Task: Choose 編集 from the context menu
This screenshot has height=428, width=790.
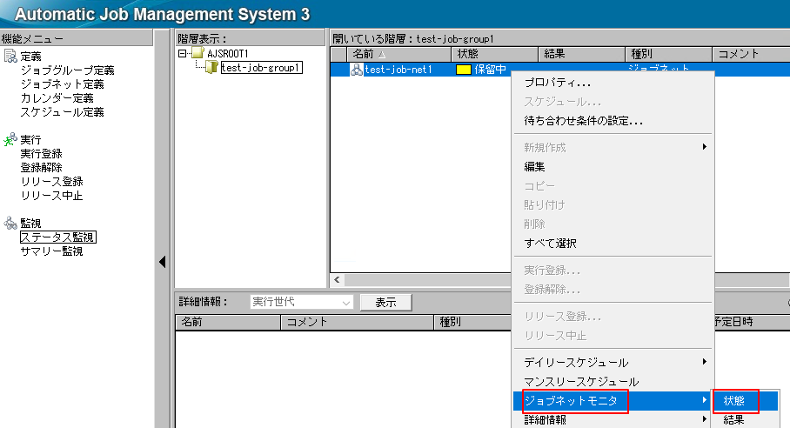Action: pyautogui.click(x=613, y=167)
